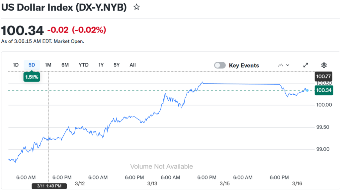
Task: Switch to 6M time range
Action: [65, 65]
